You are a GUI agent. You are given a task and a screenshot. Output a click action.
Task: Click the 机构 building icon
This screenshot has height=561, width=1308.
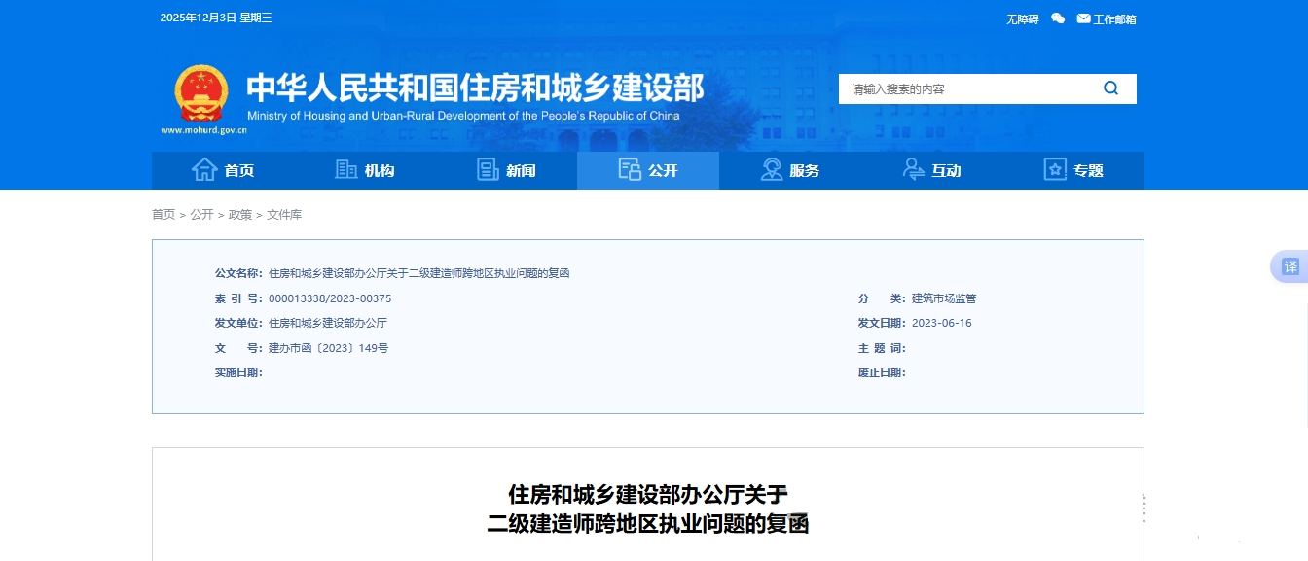point(345,170)
